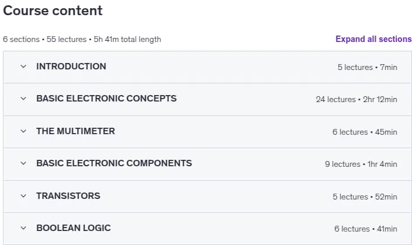Image resolution: width=412 pixels, height=245 pixels.
Task: Expand the INTRODUCTION section title
Action: pyautogui.click(x=71, y=66)
